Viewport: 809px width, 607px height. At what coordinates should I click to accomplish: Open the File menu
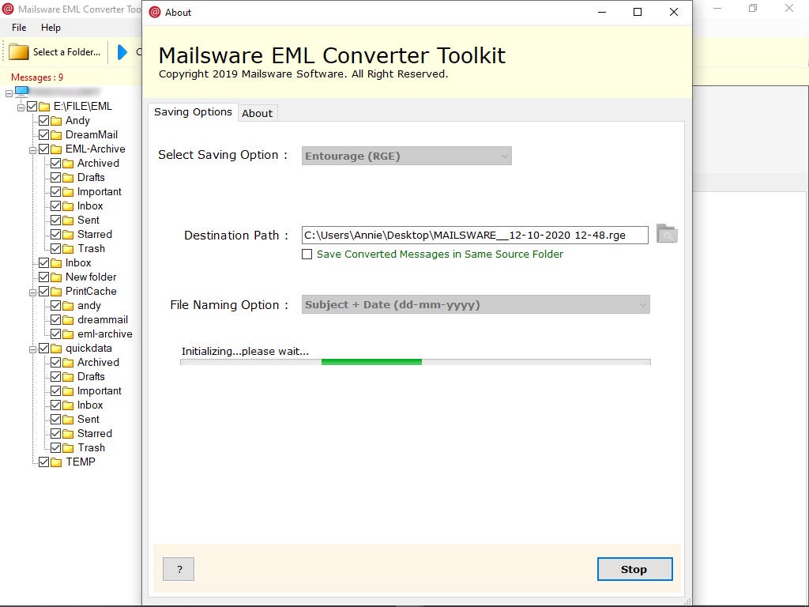coord(18,27)
